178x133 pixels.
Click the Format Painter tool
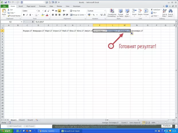pos(14,16)
